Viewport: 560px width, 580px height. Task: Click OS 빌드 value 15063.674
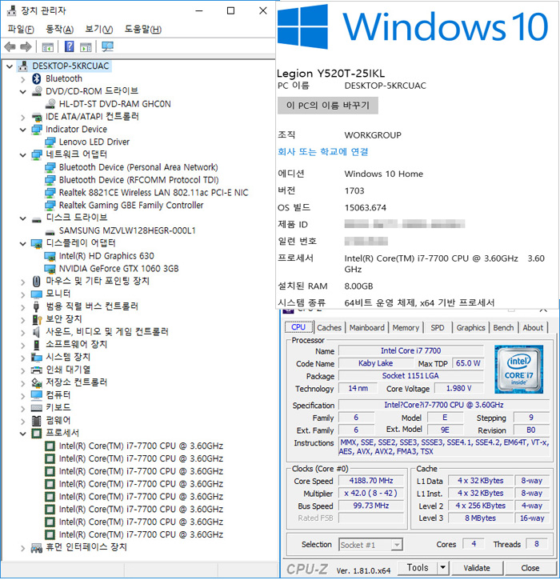[x=365, y=207]
